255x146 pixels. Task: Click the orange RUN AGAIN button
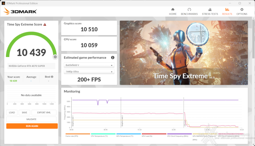tap(32, 126)
